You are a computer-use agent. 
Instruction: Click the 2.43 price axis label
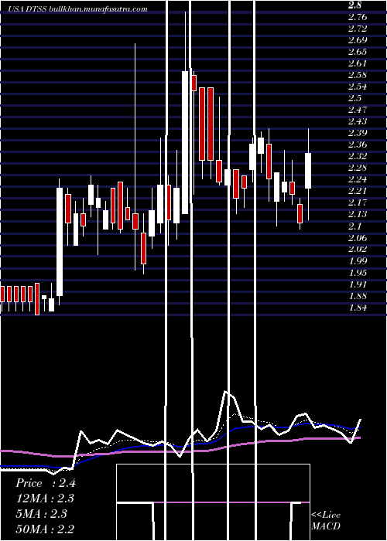pos(358,121)
